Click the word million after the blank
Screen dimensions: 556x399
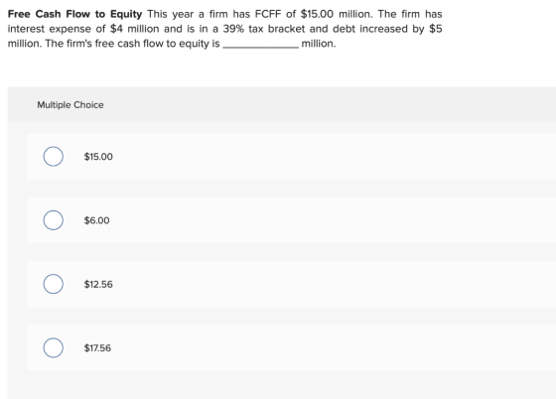click(x=318, y=44)
